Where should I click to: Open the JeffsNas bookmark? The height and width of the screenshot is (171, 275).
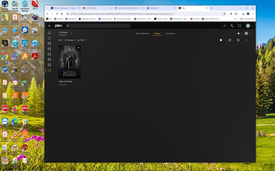pyautogui.click(x=58, y=19)
